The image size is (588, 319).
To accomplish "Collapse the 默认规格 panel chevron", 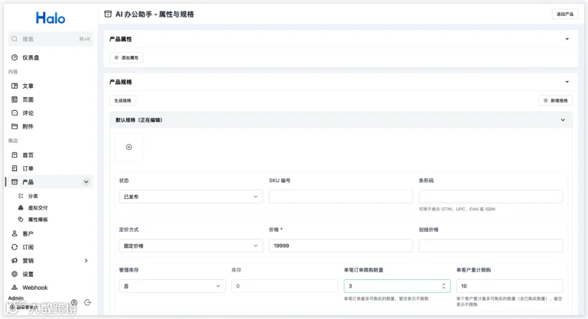I will tap(563, 120).
